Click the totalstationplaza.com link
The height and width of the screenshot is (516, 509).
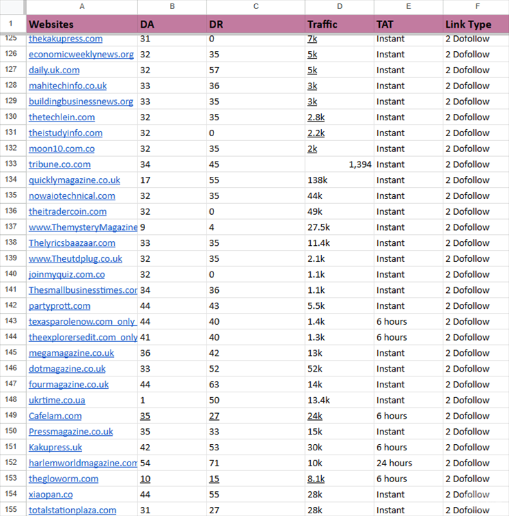pos(73,510)
